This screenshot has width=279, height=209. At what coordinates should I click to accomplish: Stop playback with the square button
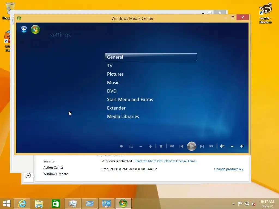point(161,146)
